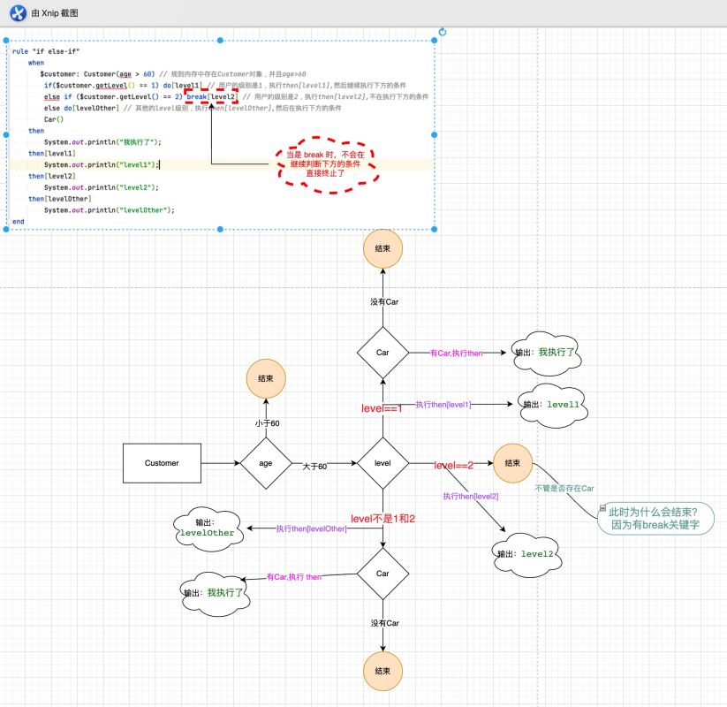The height and width of the screenshot is (707, 727).
Task: Click the top-left corner selection handle
Action: (6, 41)
